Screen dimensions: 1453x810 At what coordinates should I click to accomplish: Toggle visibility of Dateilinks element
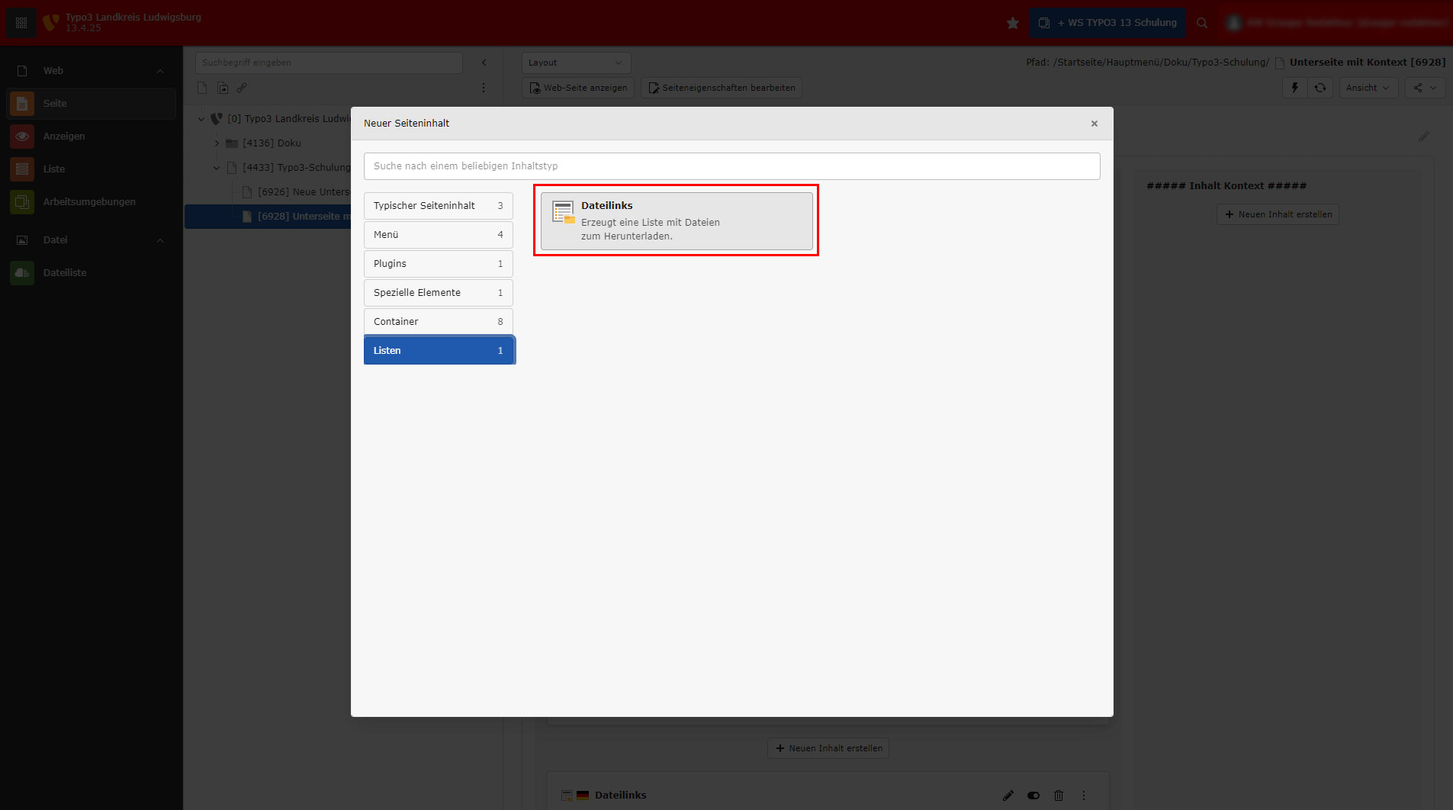[x=1033, y=796]
